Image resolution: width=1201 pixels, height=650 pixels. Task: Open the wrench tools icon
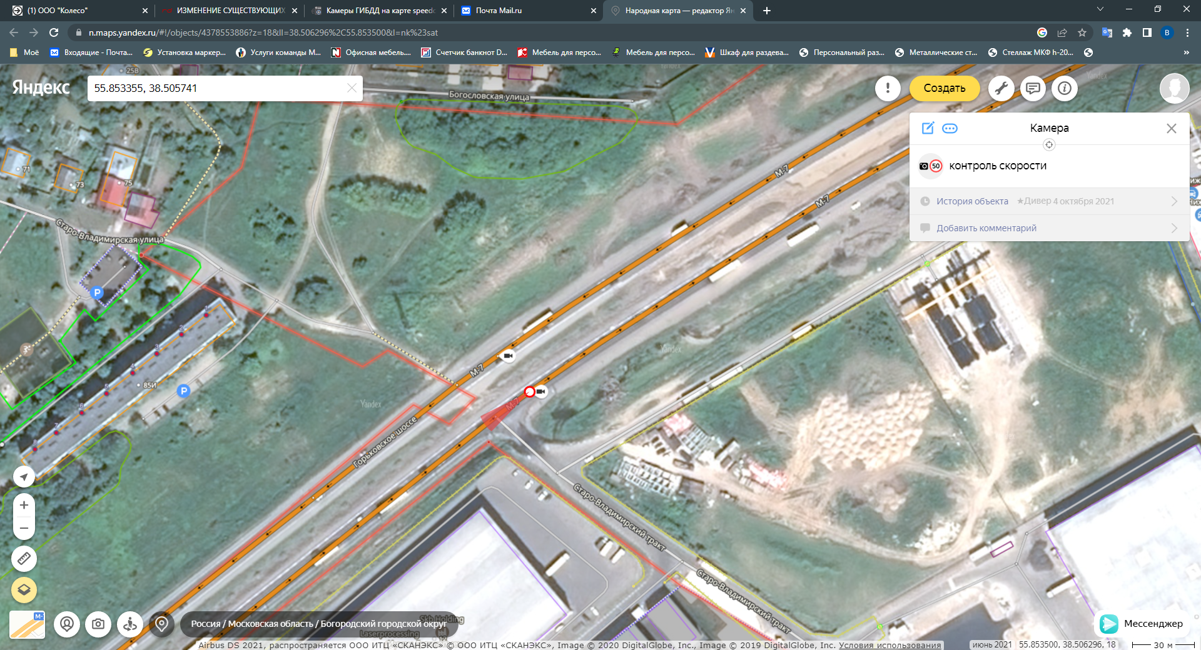click(x=1001, y=88)
